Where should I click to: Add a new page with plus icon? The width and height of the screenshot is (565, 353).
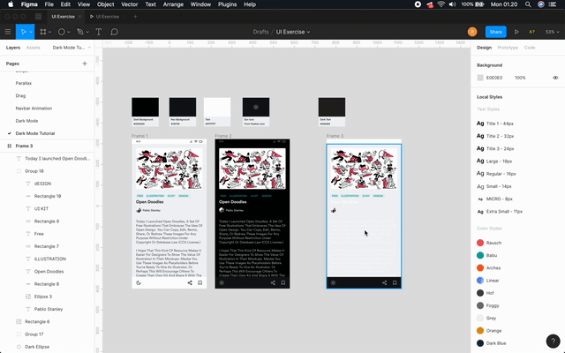click(85, 64)
